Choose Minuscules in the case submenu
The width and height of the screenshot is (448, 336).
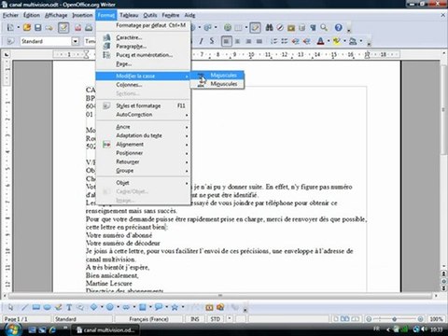tap(217, 84)
